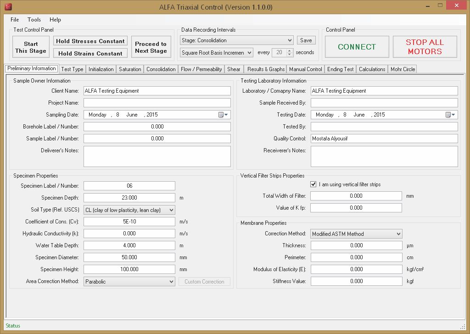
Task: Click the ALFA app icon in title bar
Action: point(8,6)
